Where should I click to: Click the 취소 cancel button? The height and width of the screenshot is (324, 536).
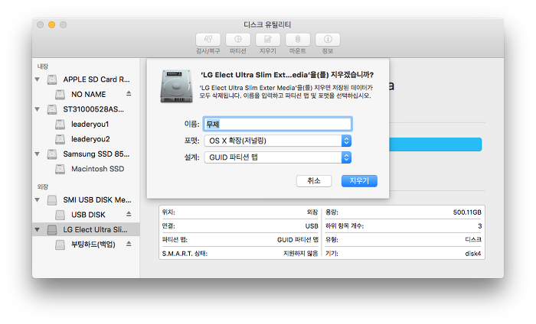coord(314,181)
